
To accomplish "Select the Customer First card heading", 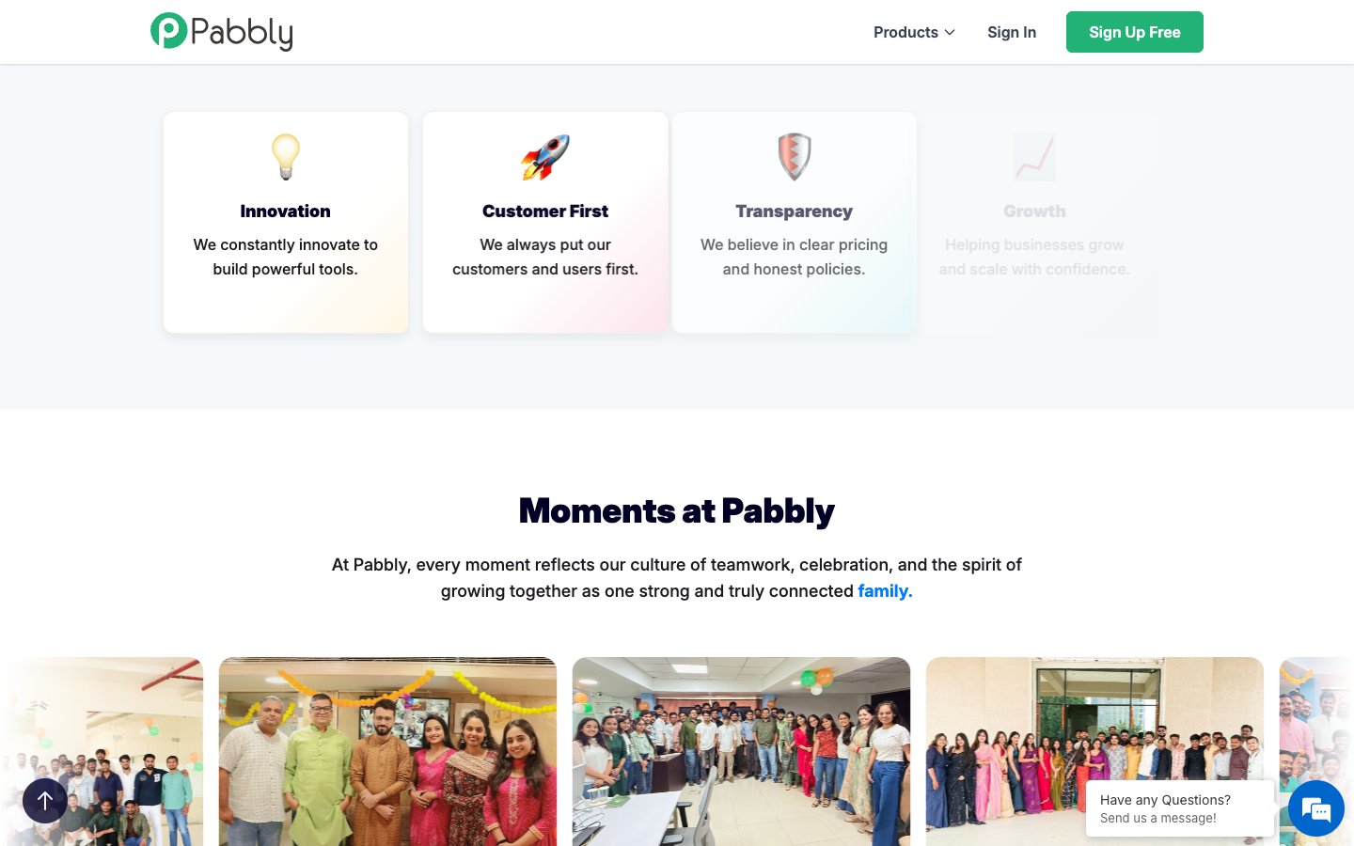I will pyautogui.click(x=545, y=211).
